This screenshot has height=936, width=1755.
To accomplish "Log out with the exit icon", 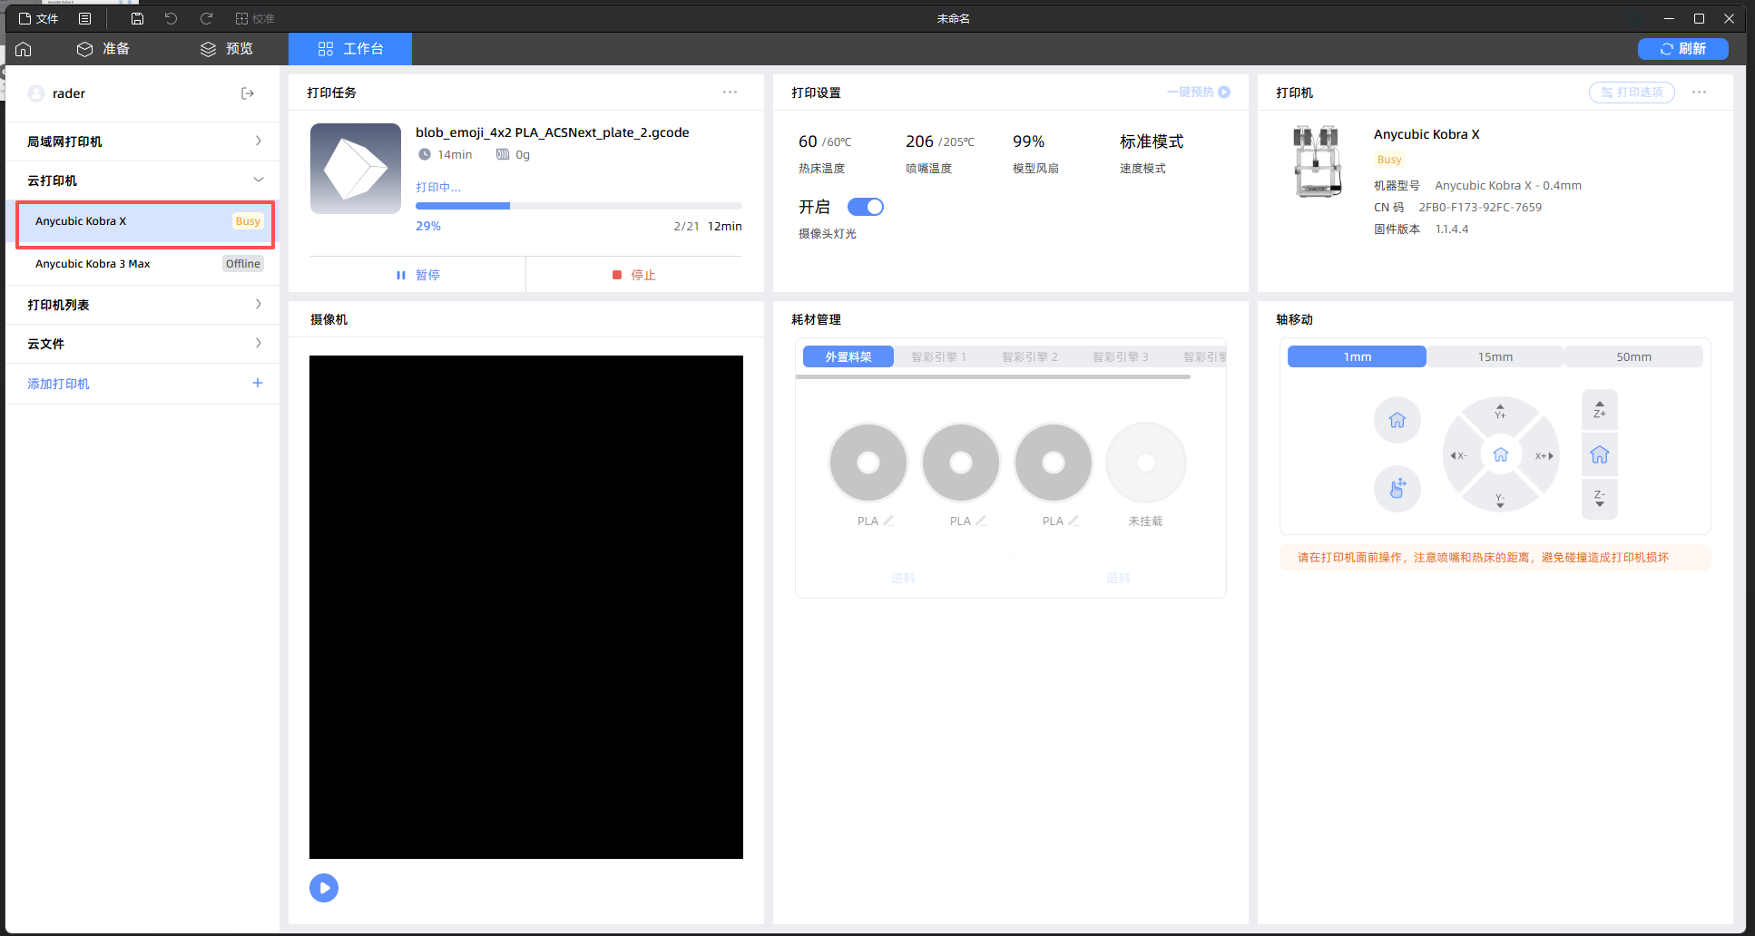I will tap(248, 93).
